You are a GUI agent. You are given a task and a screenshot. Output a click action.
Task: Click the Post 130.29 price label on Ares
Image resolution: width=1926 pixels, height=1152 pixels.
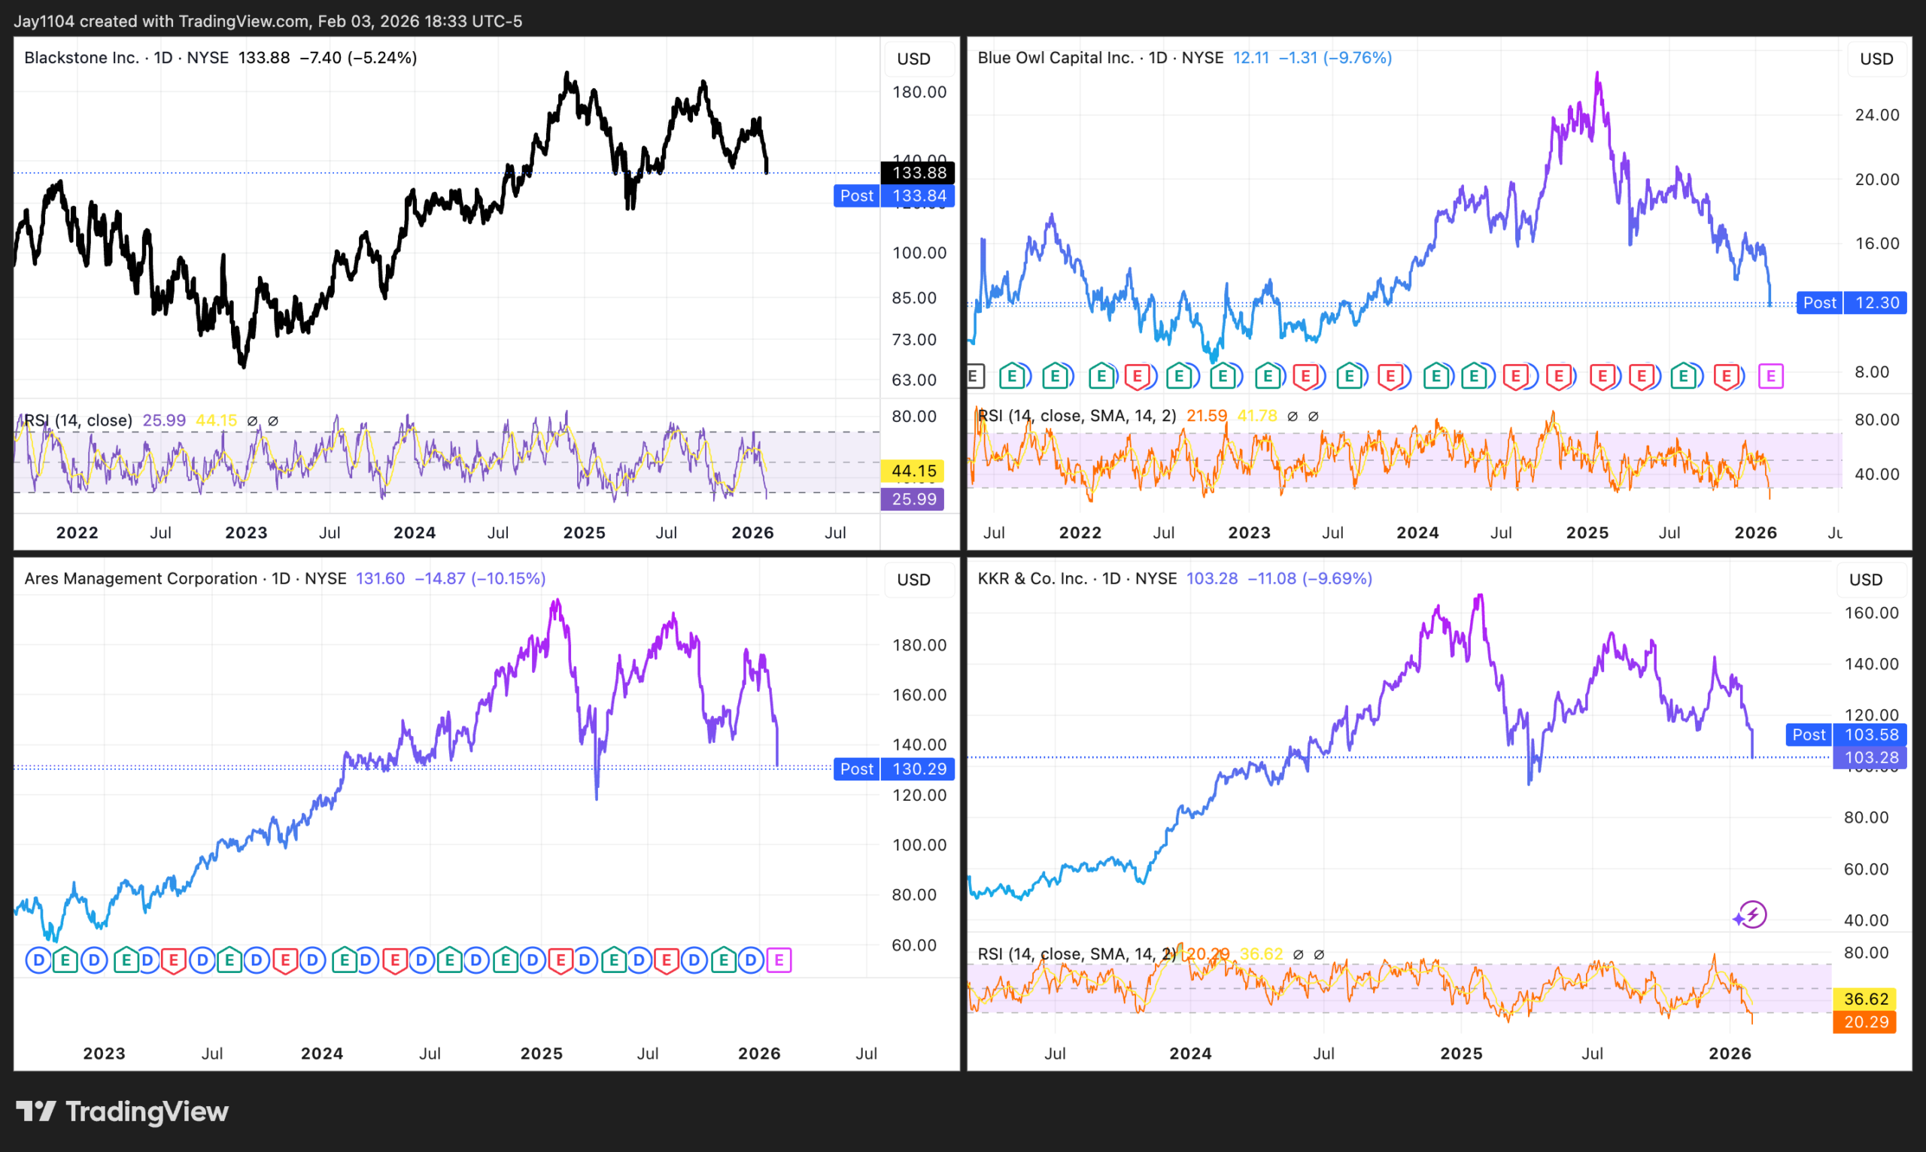[894, 769]
